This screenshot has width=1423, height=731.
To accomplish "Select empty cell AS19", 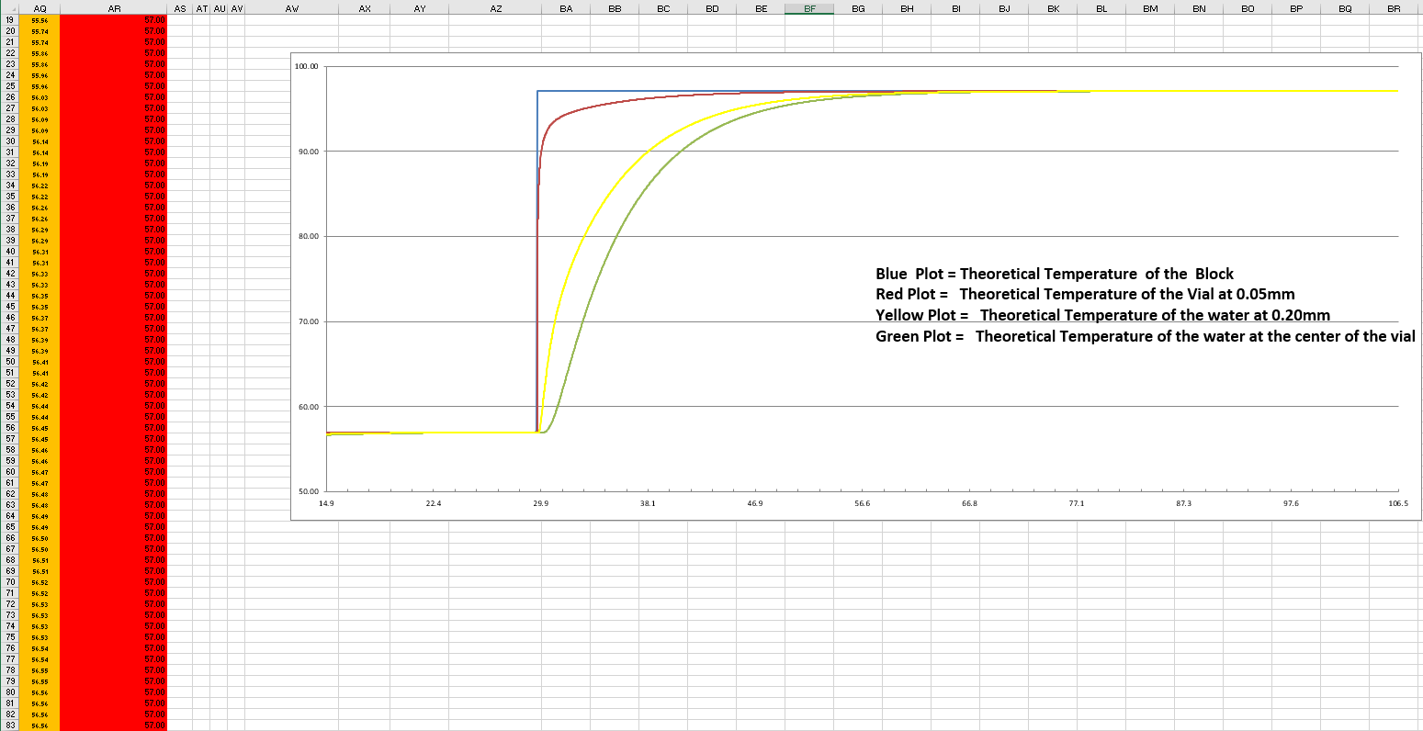I will coord(180,19).
